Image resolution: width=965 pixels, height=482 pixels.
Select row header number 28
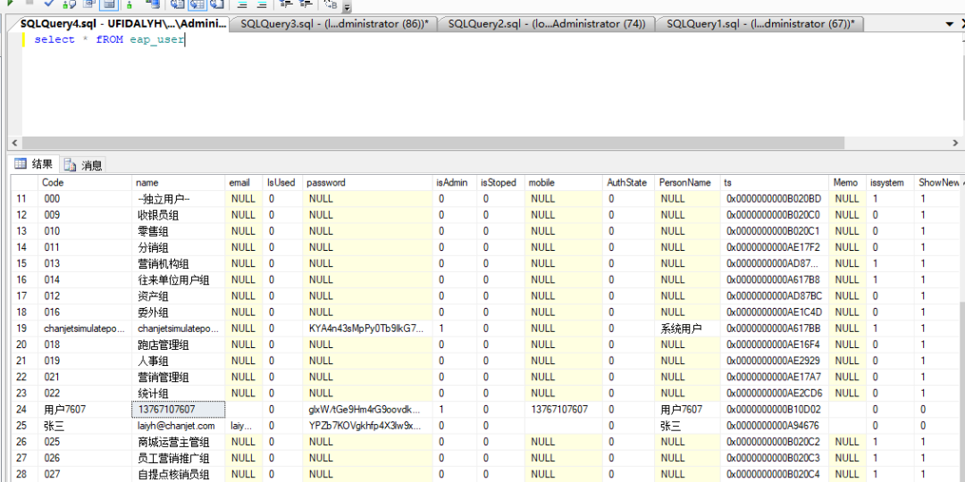(25, 474)
